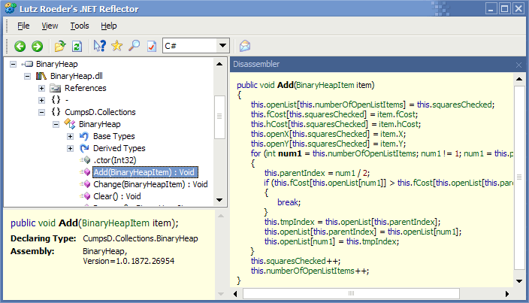Click the green Back navigation arrow
This screenshot has width=529, height=303.
click(x=20, y=46)
